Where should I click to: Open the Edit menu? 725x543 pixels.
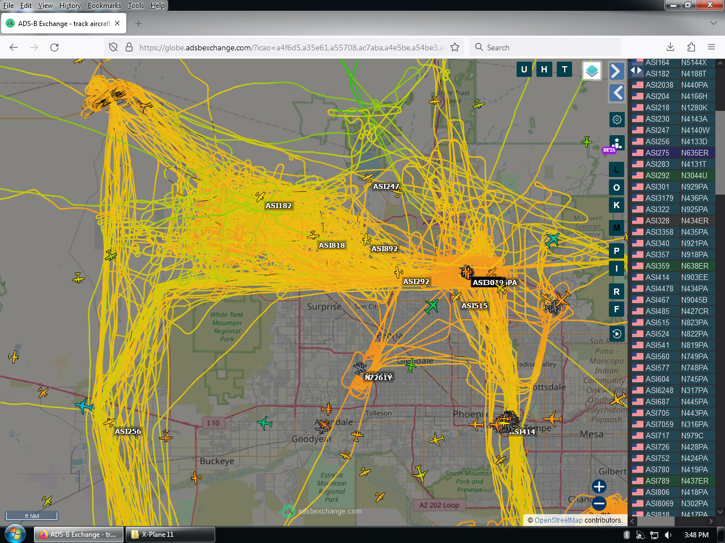tap(26, 6)
